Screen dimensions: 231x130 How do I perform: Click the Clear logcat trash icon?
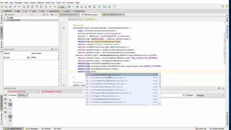tap(10, 100)
